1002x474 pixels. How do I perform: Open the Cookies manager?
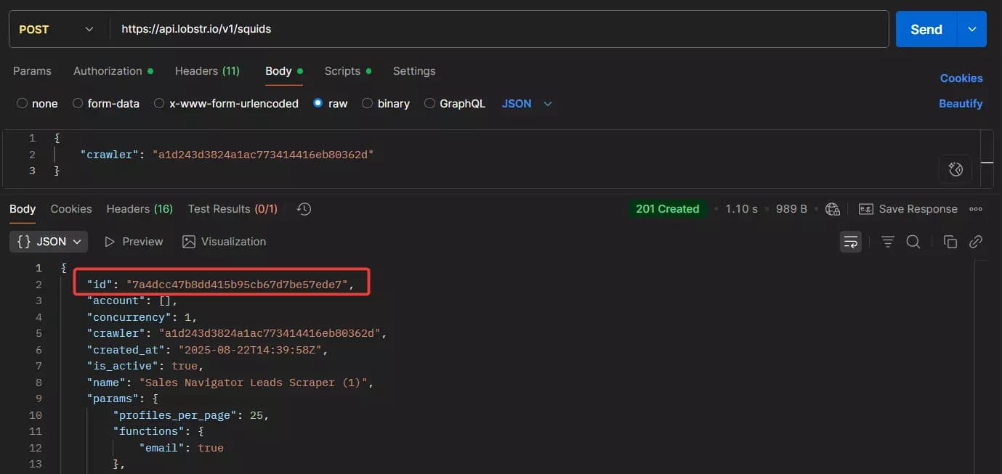click(x=961, y=78)
